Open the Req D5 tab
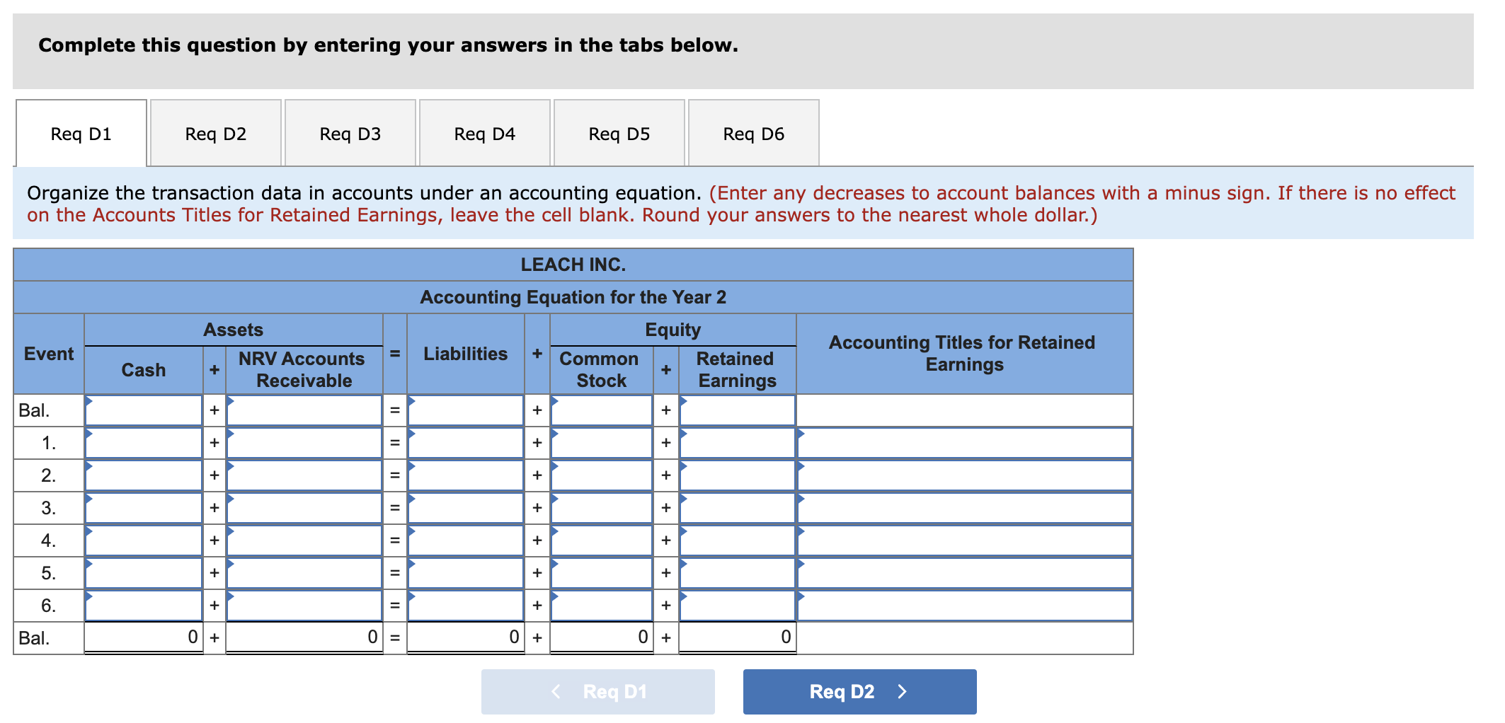Screen dimensions: 1505x723 pyautogui.click(x=619, y=133)
